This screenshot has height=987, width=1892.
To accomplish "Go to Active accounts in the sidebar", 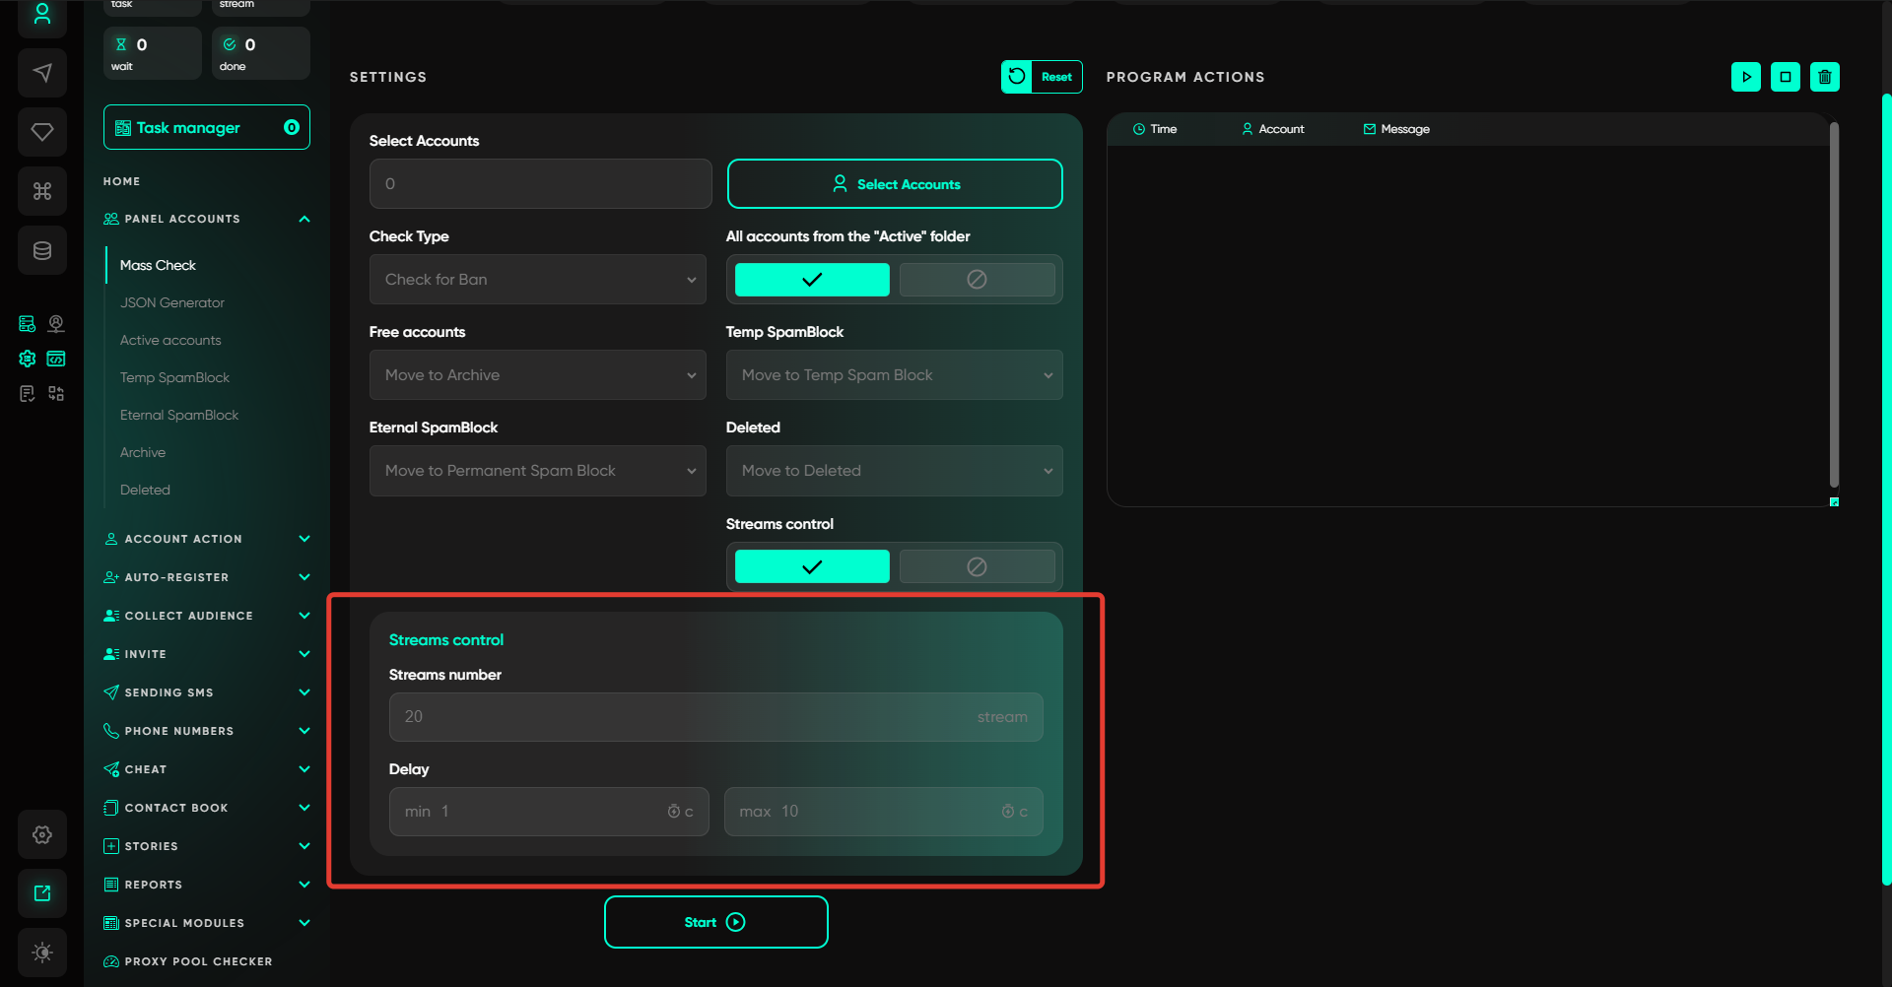I will coord(170,340).
